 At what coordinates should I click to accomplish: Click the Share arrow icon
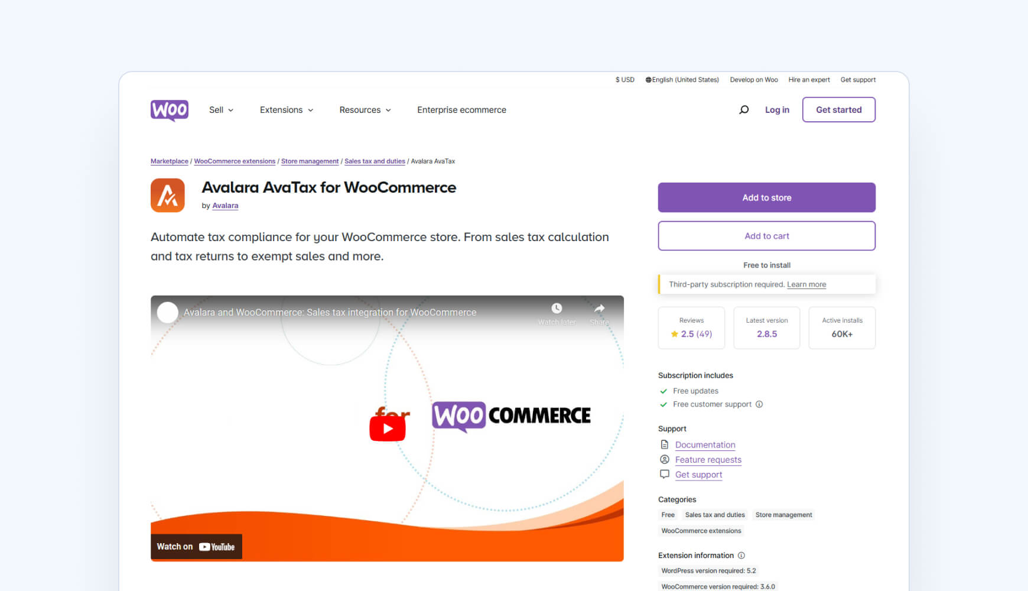[599, 309]
